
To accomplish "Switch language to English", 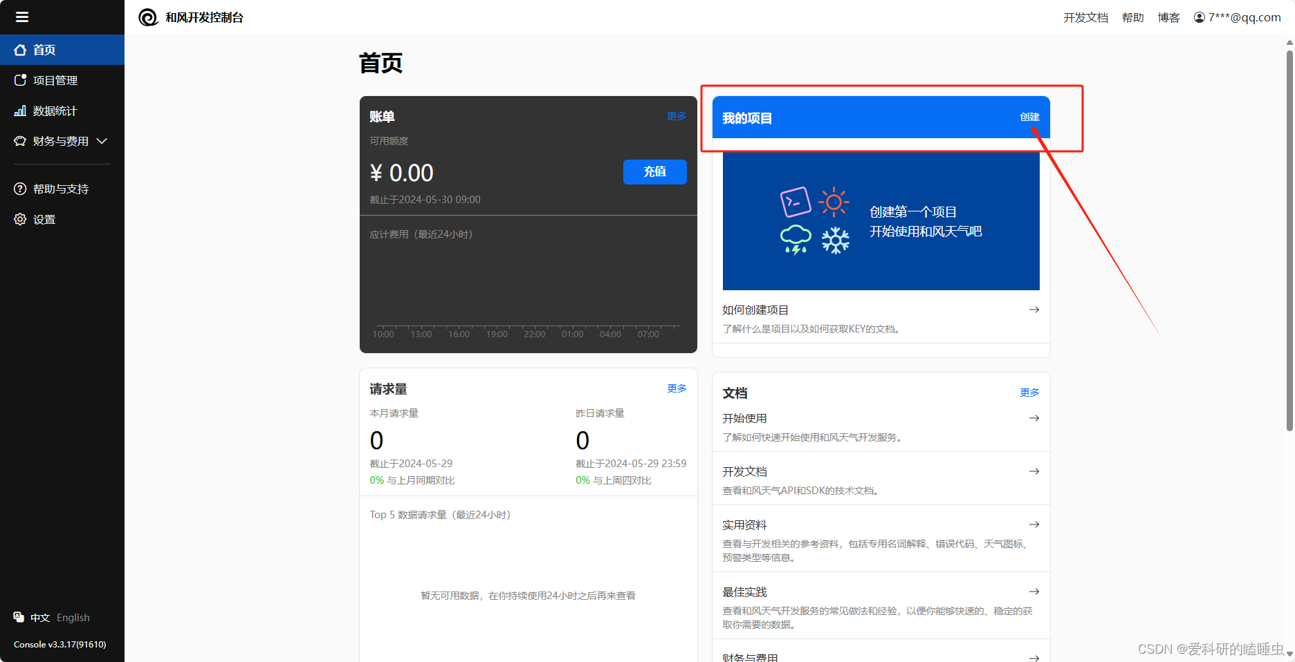I will [x=73, y=618].
